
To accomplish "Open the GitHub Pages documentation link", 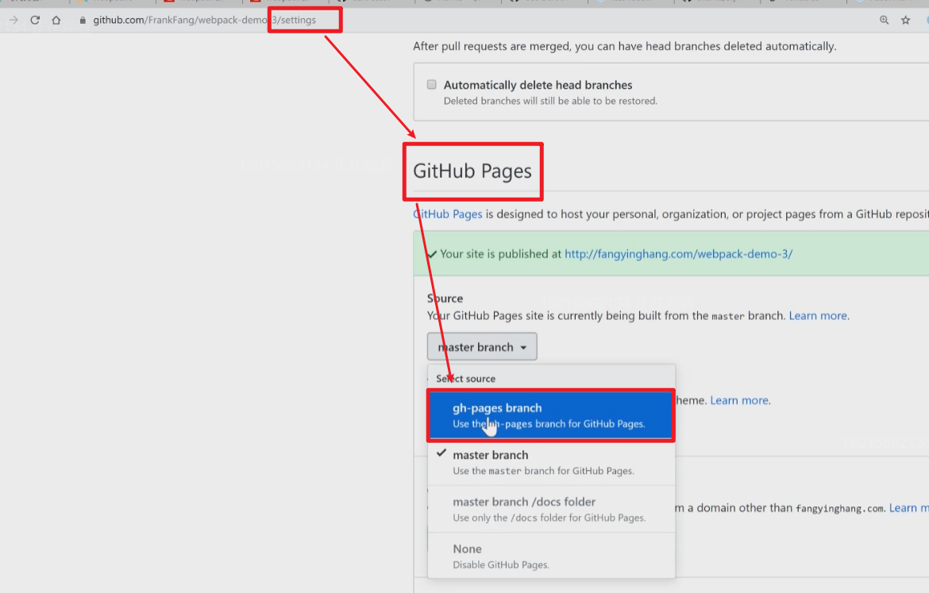I will coord(448,214).
